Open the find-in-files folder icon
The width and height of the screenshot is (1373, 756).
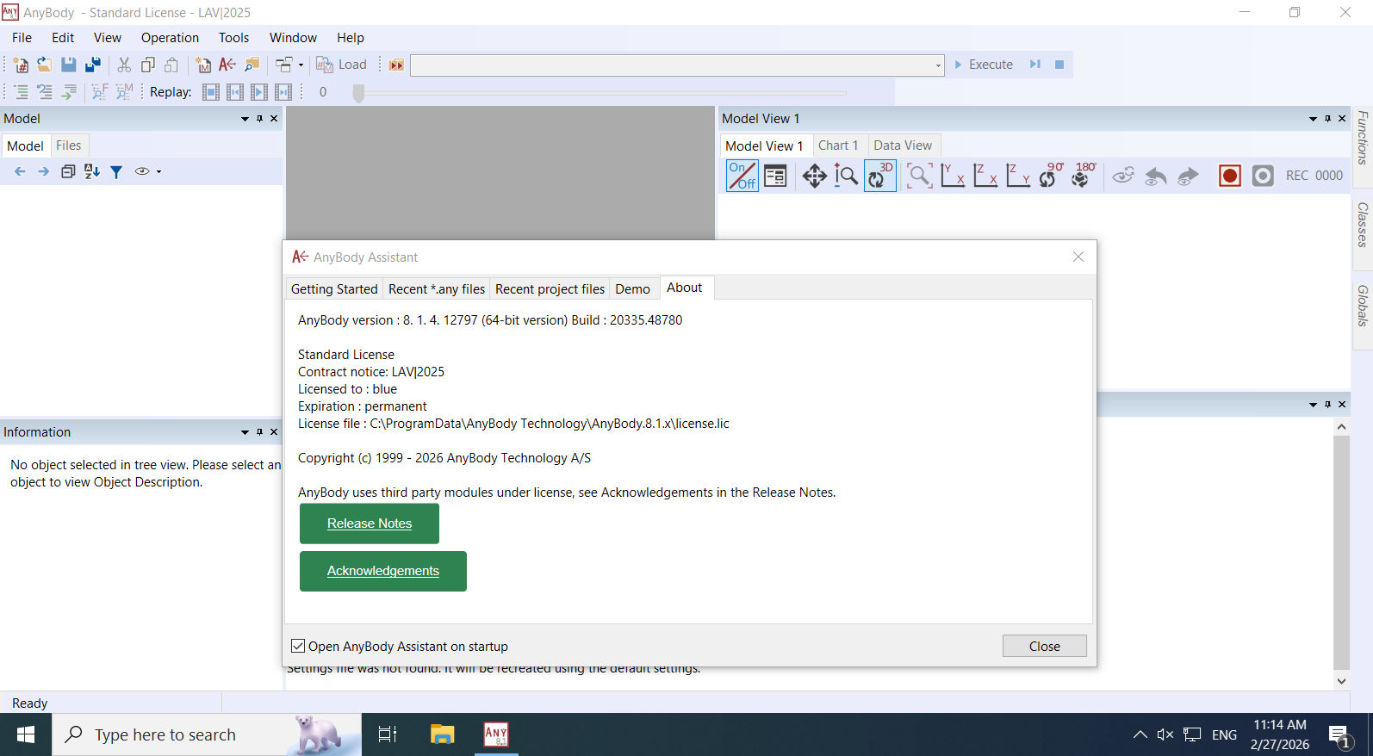tap(252, 65)
